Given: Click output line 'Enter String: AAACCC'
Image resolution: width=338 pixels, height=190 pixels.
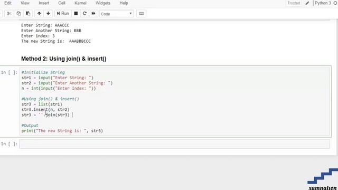Looking at the screenshot, I should pyautogui.click(x=45, y=25).
